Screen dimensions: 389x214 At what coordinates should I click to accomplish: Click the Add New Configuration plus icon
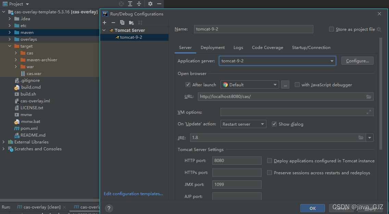tap(104, 23)
